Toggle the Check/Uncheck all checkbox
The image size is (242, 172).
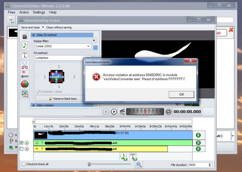click(x=24, y=164)
